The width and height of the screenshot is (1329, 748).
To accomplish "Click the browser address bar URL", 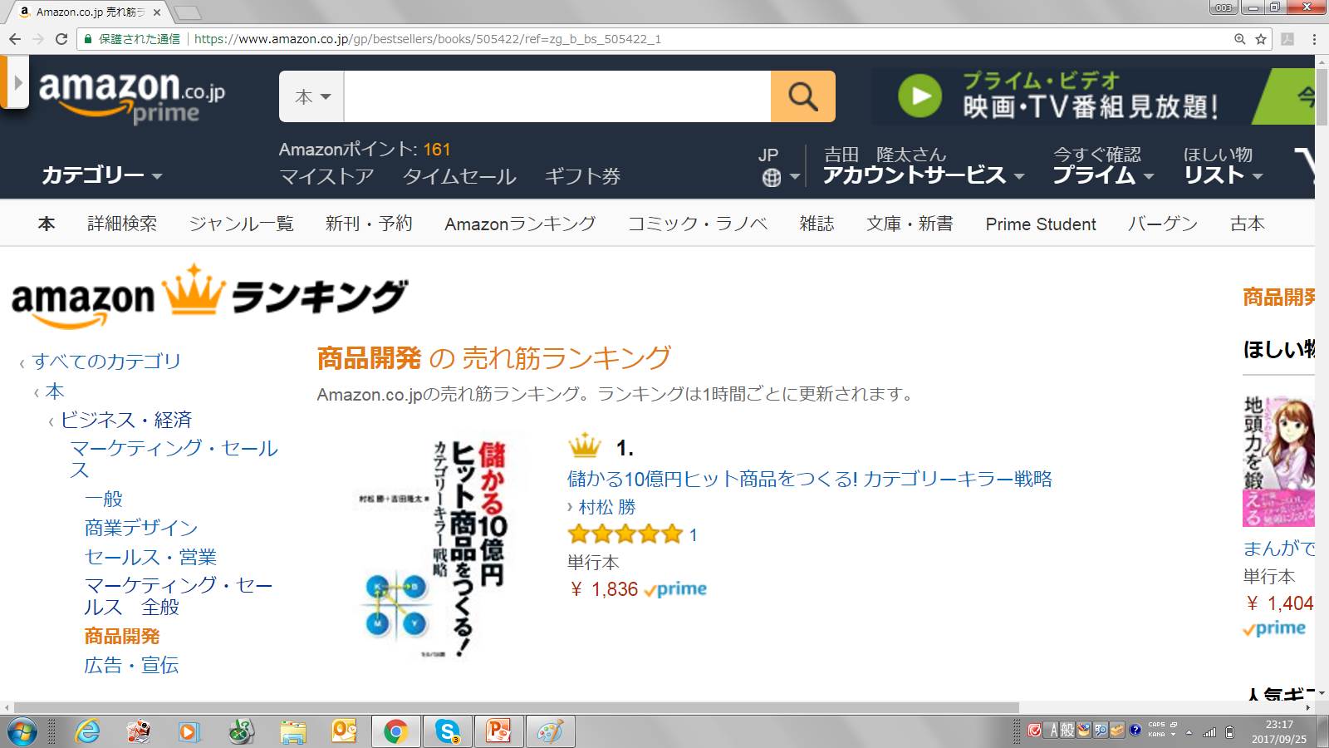I will 428,39.
